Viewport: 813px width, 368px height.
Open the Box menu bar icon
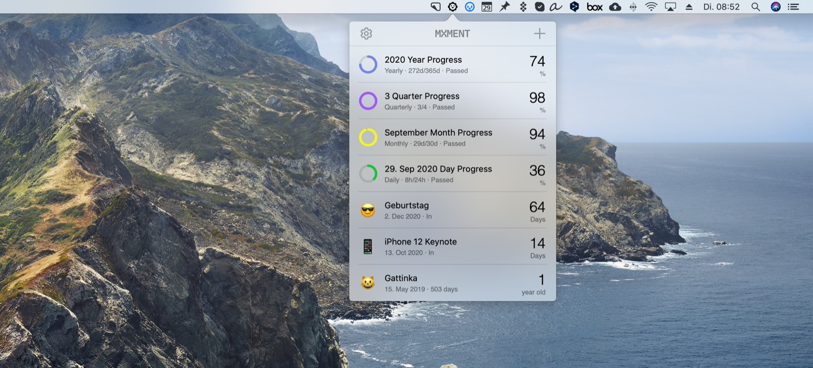[595, 7]
